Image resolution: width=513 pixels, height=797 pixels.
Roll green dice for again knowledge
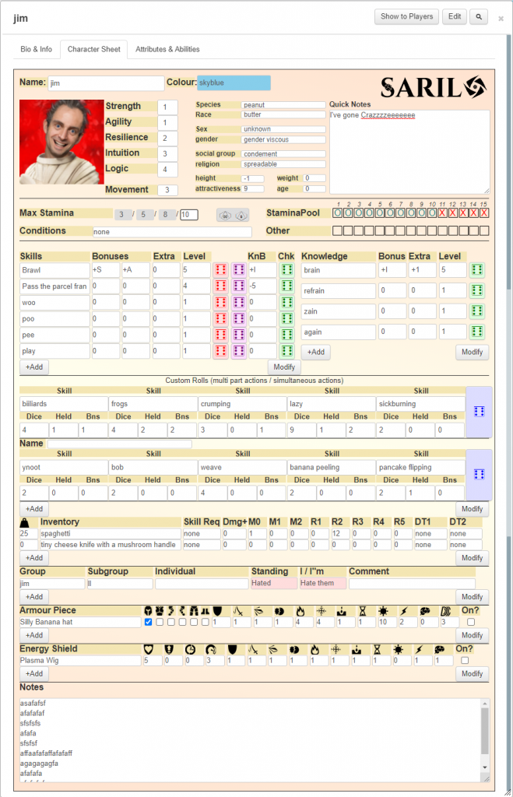pos(477,332)
